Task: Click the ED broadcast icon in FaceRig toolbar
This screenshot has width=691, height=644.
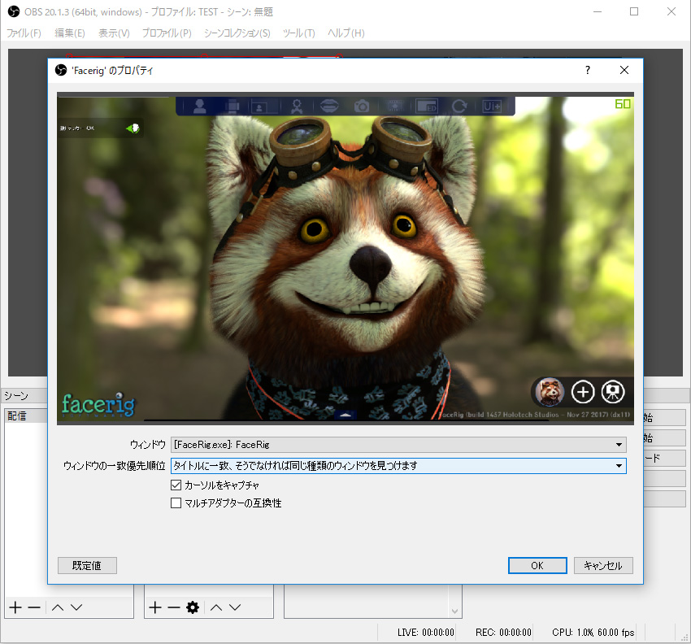Action: coord(427,107)
